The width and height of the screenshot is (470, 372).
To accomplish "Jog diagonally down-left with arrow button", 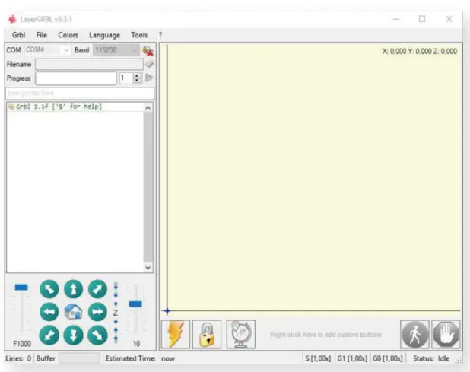I will point(49,335).
